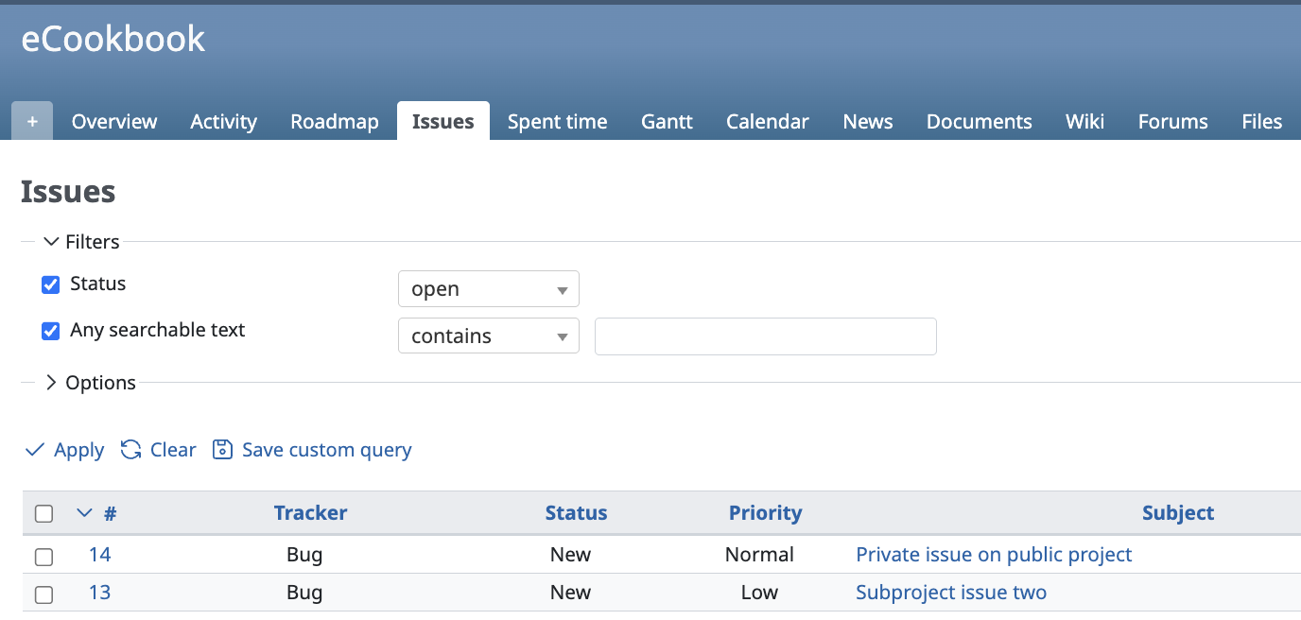Collapse the Filters section
The width and height of the screenshot is (1301, 620).
coord(52,242)
